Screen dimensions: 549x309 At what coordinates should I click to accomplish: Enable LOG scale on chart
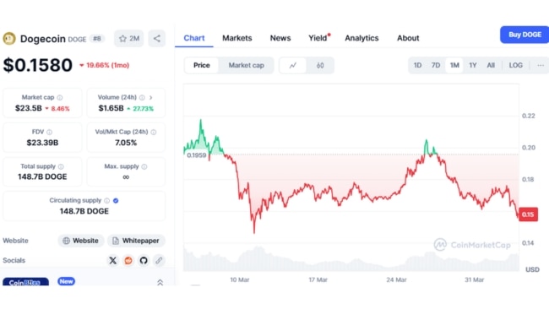click(x=516, y=66)
